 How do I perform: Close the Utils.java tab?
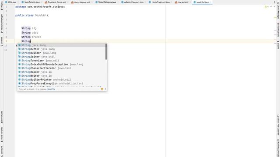[x=18, y=2]
